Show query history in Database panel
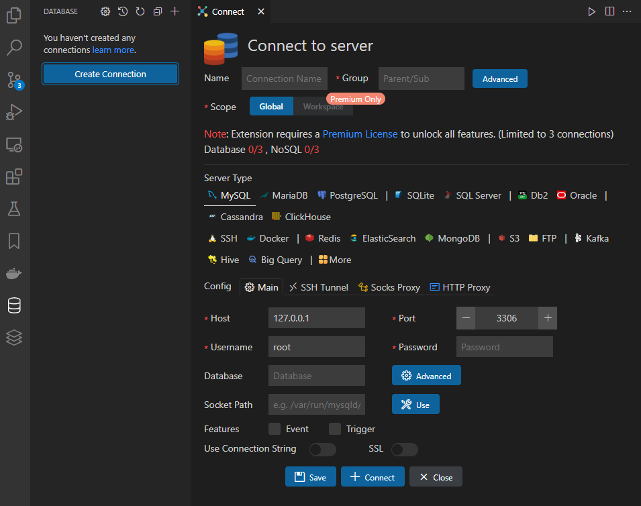This screenshot has height=506, width=641. (123, 11)
